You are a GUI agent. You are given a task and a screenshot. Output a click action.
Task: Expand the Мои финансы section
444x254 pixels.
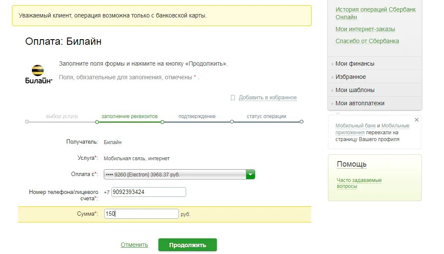(375, 64)
